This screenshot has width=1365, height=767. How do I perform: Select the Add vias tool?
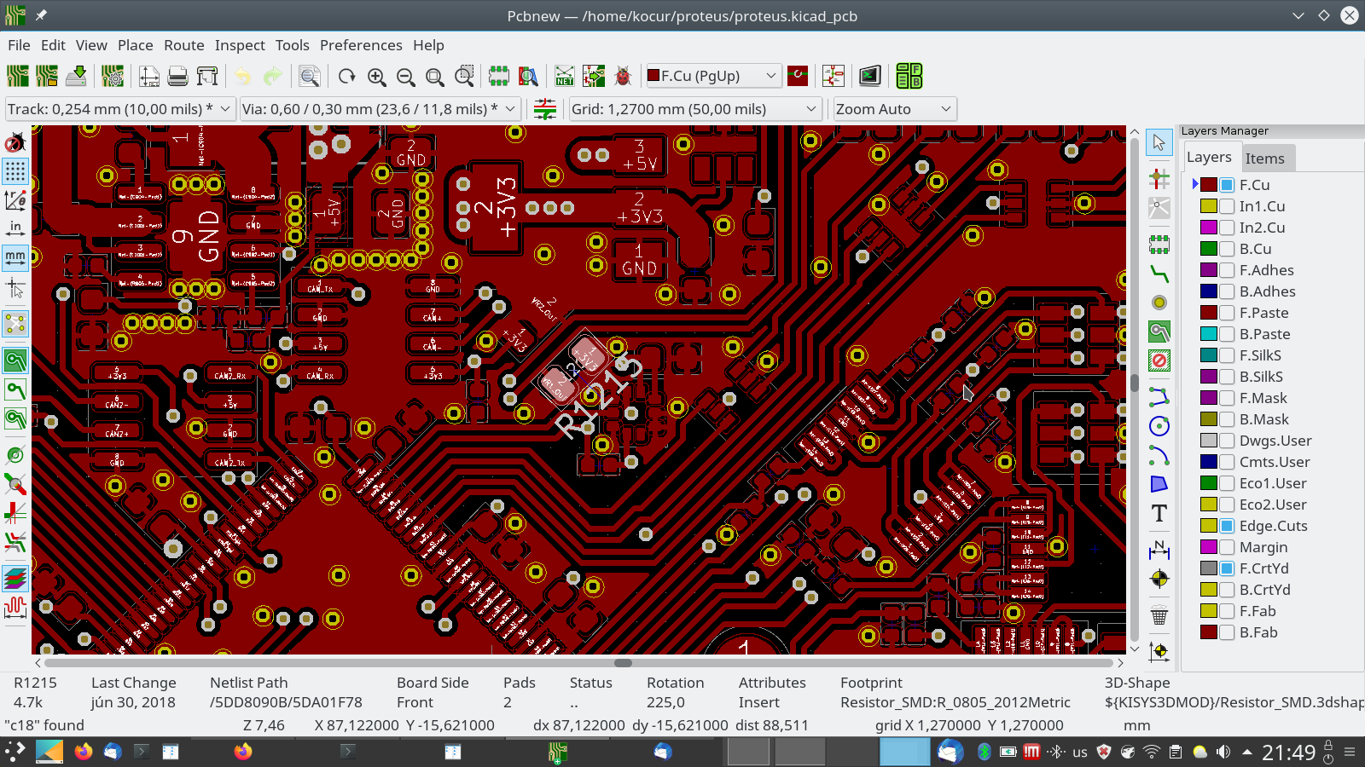pos(1159,303)
